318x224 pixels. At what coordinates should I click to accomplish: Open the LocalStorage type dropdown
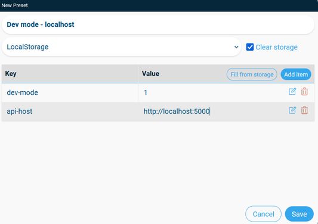[122, 47]
